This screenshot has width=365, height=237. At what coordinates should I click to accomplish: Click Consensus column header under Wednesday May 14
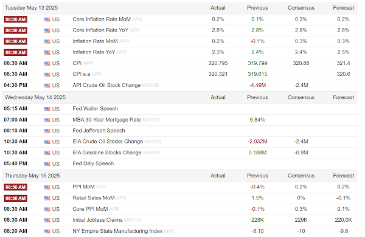301,97
